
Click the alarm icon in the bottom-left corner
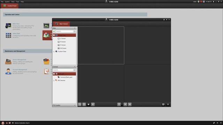pos(3,123)
